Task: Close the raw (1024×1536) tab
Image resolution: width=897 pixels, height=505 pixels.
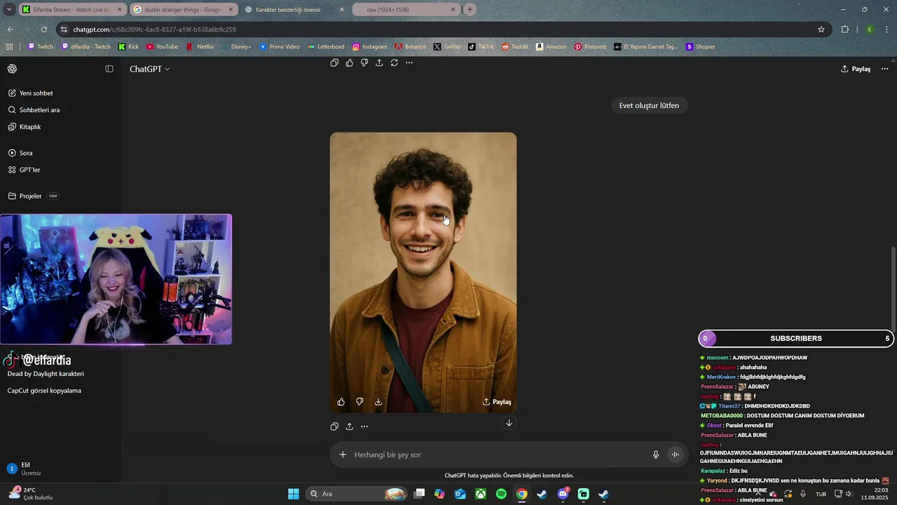Action: click(453, 10)
